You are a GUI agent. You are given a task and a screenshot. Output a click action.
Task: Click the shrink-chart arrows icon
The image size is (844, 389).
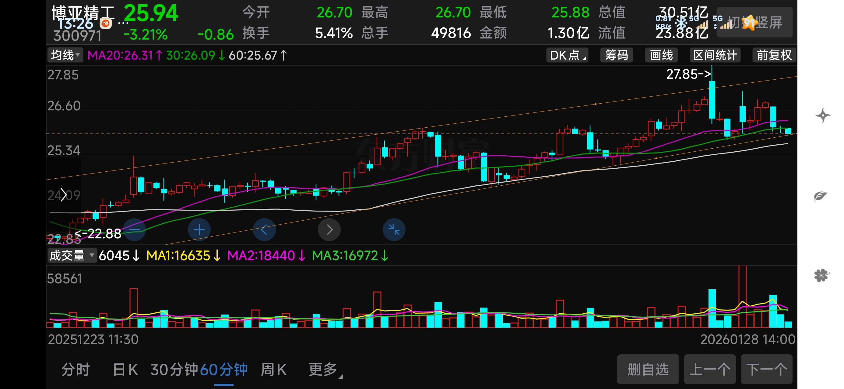tap(394, 230)
